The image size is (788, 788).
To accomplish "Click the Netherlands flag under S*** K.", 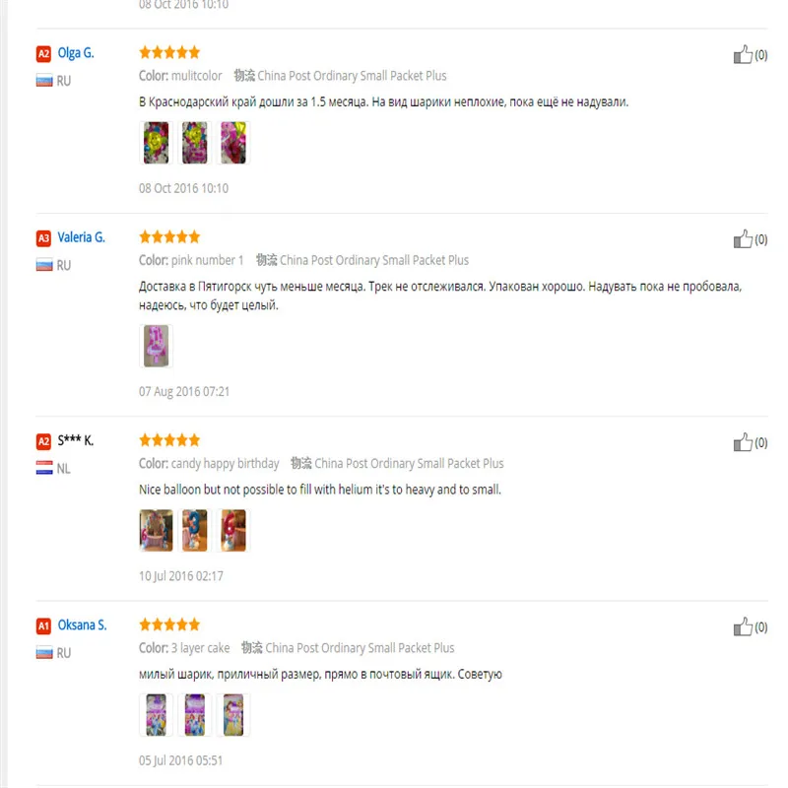I will coord(44,468).
